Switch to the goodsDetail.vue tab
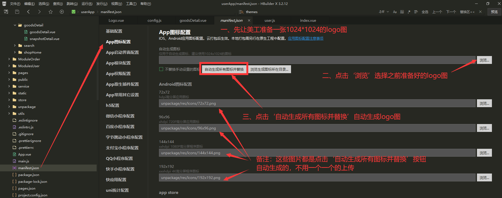This screenshot has height=198, width=502. 193,20
